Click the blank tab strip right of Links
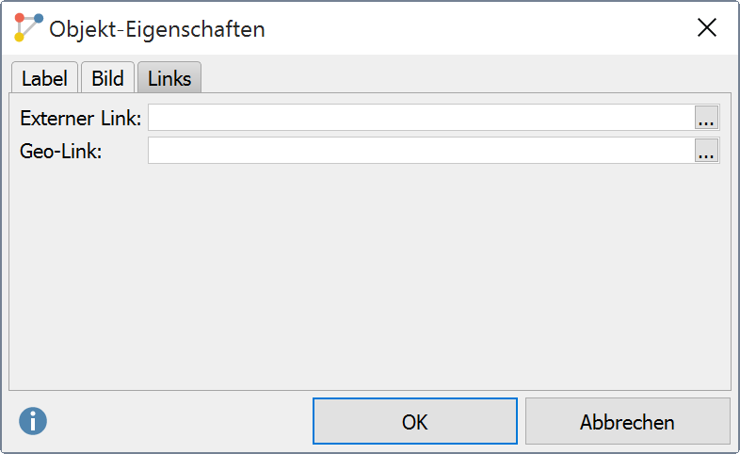Viewport: 740px width, 454px height. tap(452, 77)
